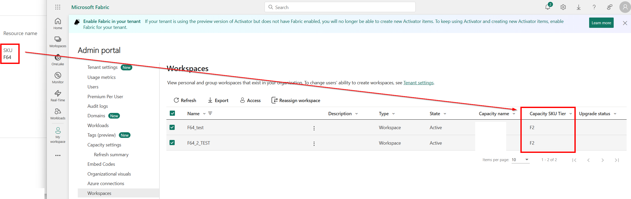This screenshot has width=631, height=199.
Task: Expand Name column sort dropdown
Action: coord(204,114)
